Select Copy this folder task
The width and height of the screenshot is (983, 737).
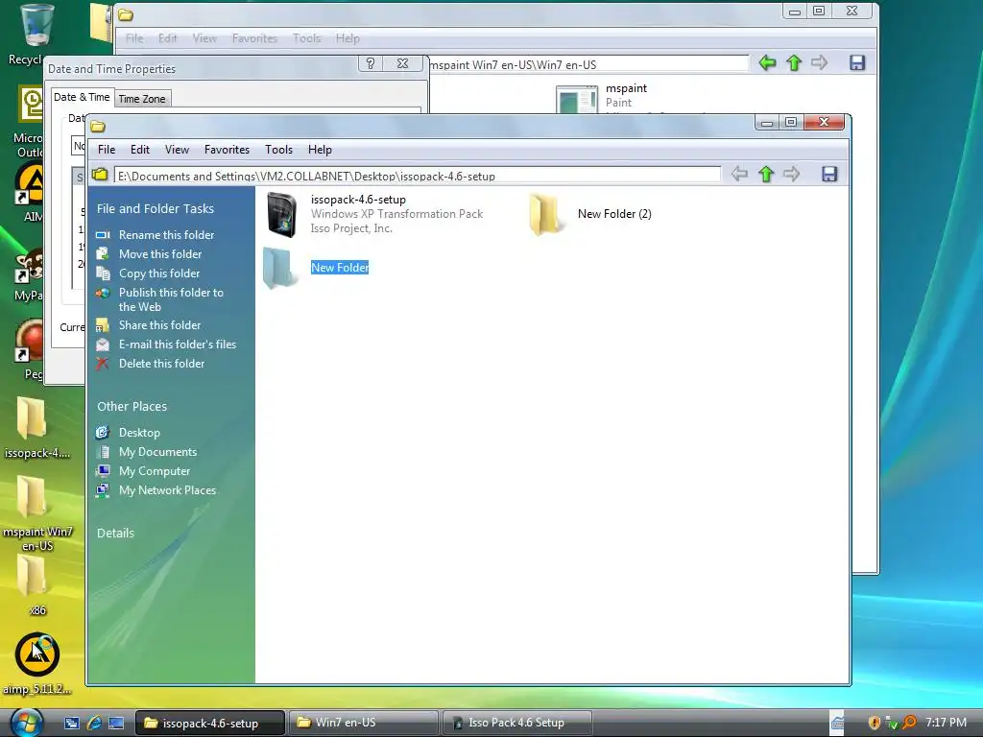[x=159, y=273]
